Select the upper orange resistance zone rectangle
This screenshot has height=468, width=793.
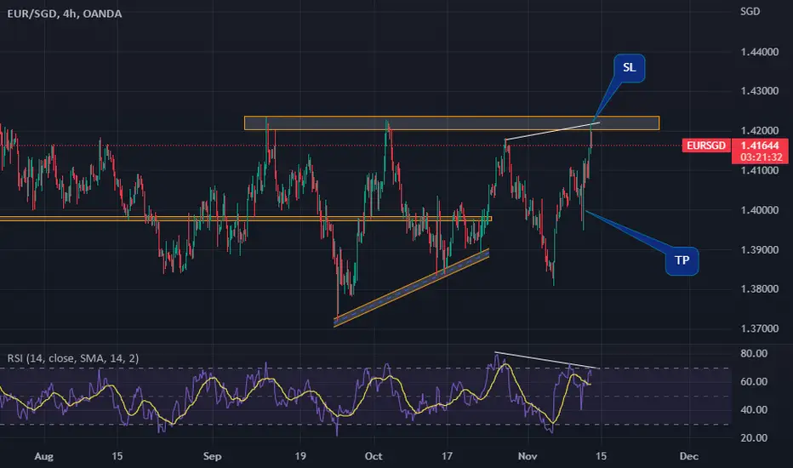click(452, 123)
